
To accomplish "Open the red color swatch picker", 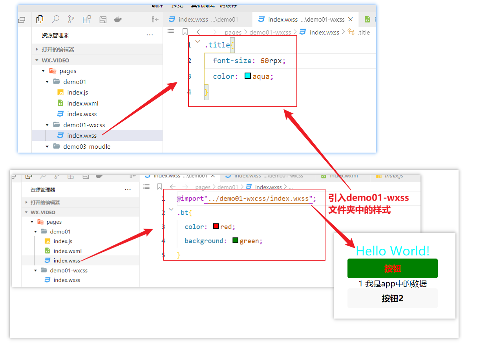I will 216,226.
